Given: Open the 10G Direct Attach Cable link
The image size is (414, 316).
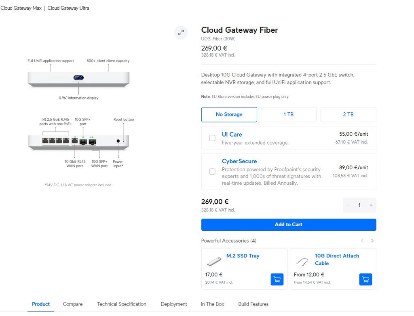Looking at the screenshot, I should point(337,259).
